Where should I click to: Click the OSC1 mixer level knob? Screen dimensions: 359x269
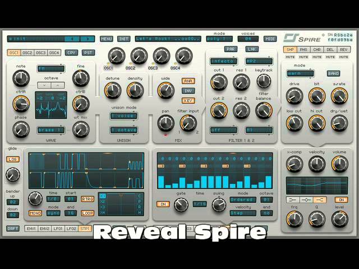[117, 56]
